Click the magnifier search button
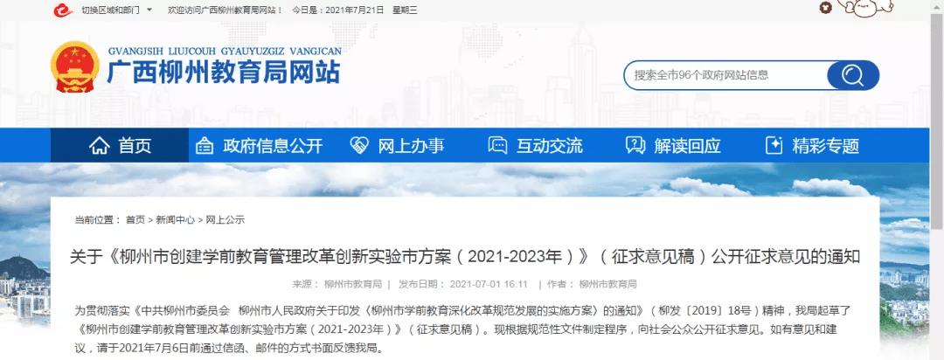 (x=852, y=75)
